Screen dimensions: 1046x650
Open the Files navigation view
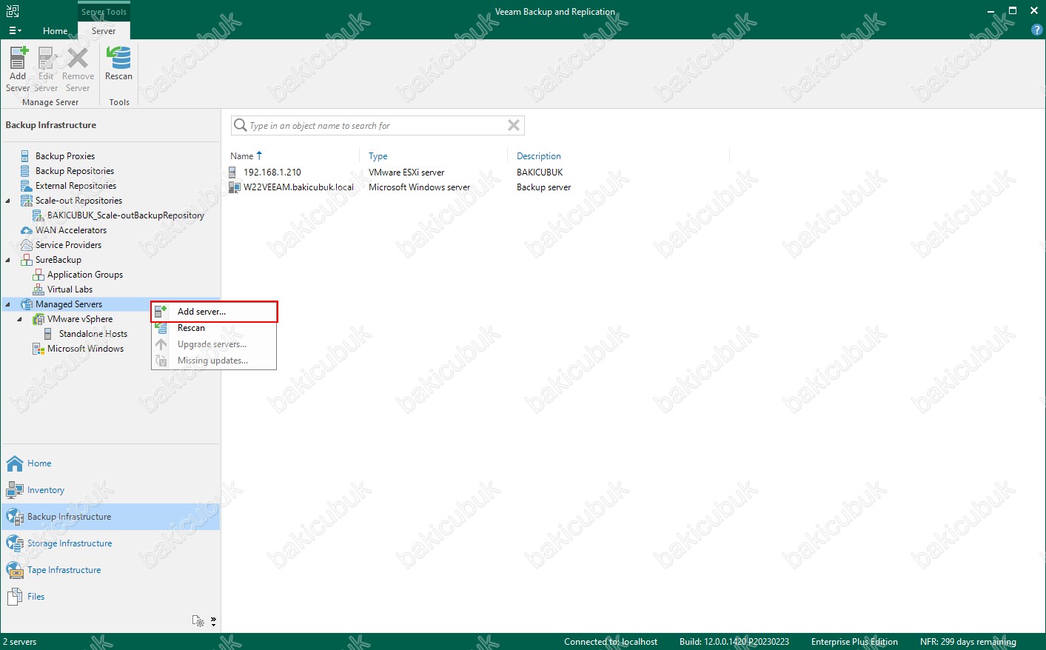tap(110, 597)
